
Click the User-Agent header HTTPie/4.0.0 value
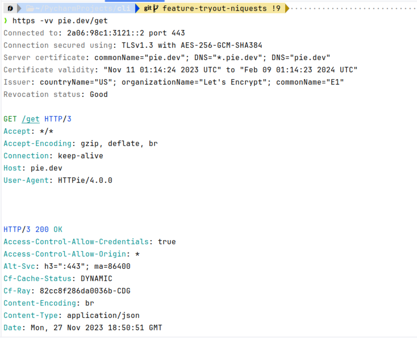click(x=85, y=180)
